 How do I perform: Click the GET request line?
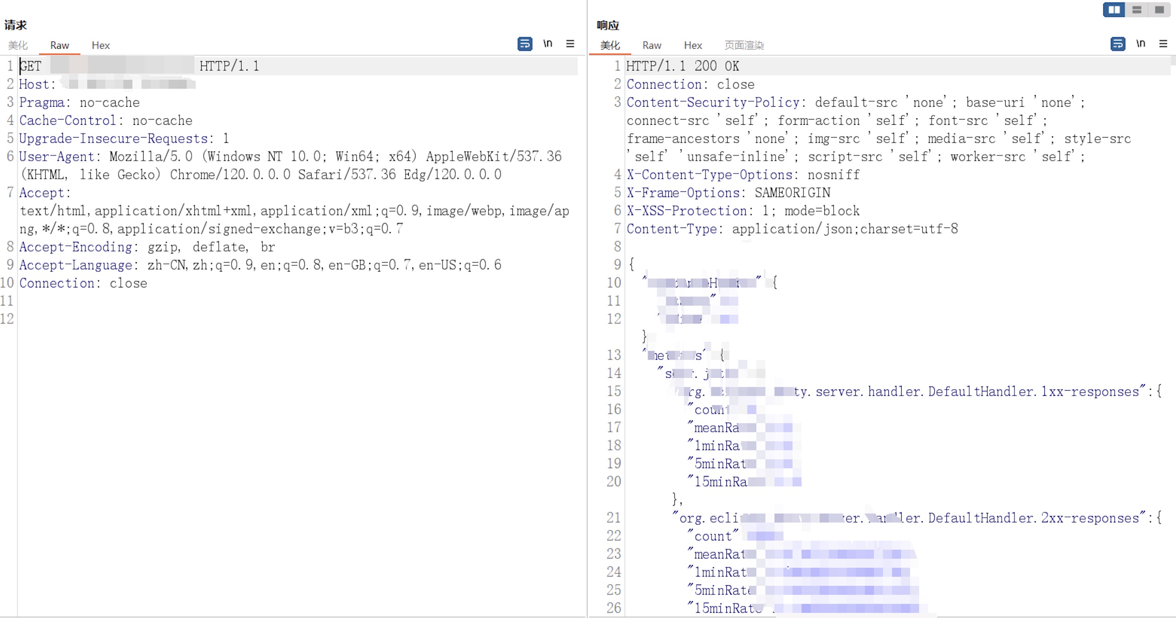(298, 66)
